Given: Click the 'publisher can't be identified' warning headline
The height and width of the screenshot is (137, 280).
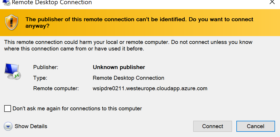Looking at the screenshot, I should click(139, 22).
